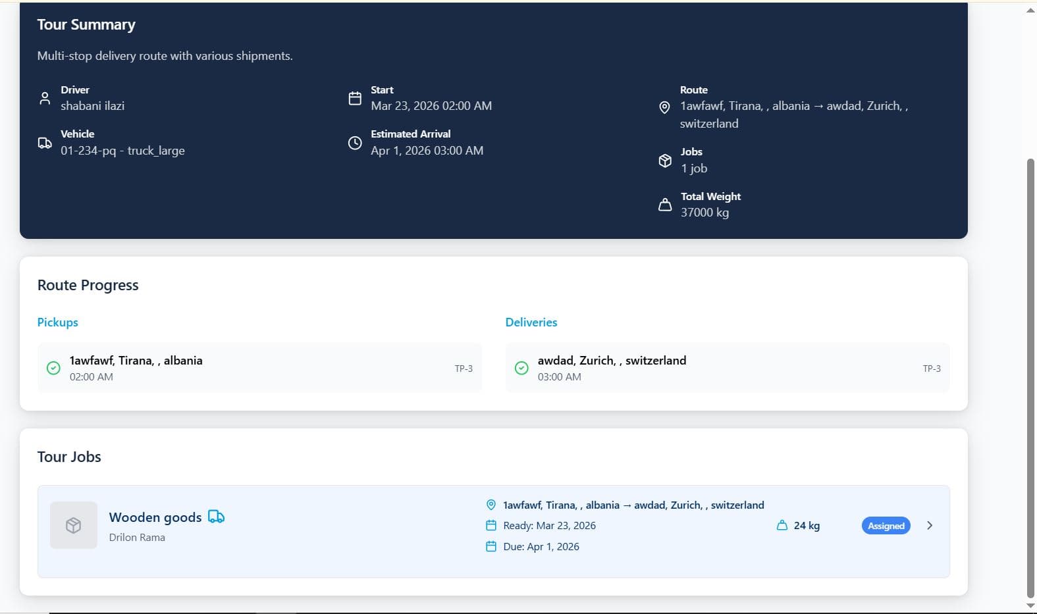The width and height of the screenshot is (1037, 614).
Task: Open the Wooden goods job title
Action: (x=155, y=517)
